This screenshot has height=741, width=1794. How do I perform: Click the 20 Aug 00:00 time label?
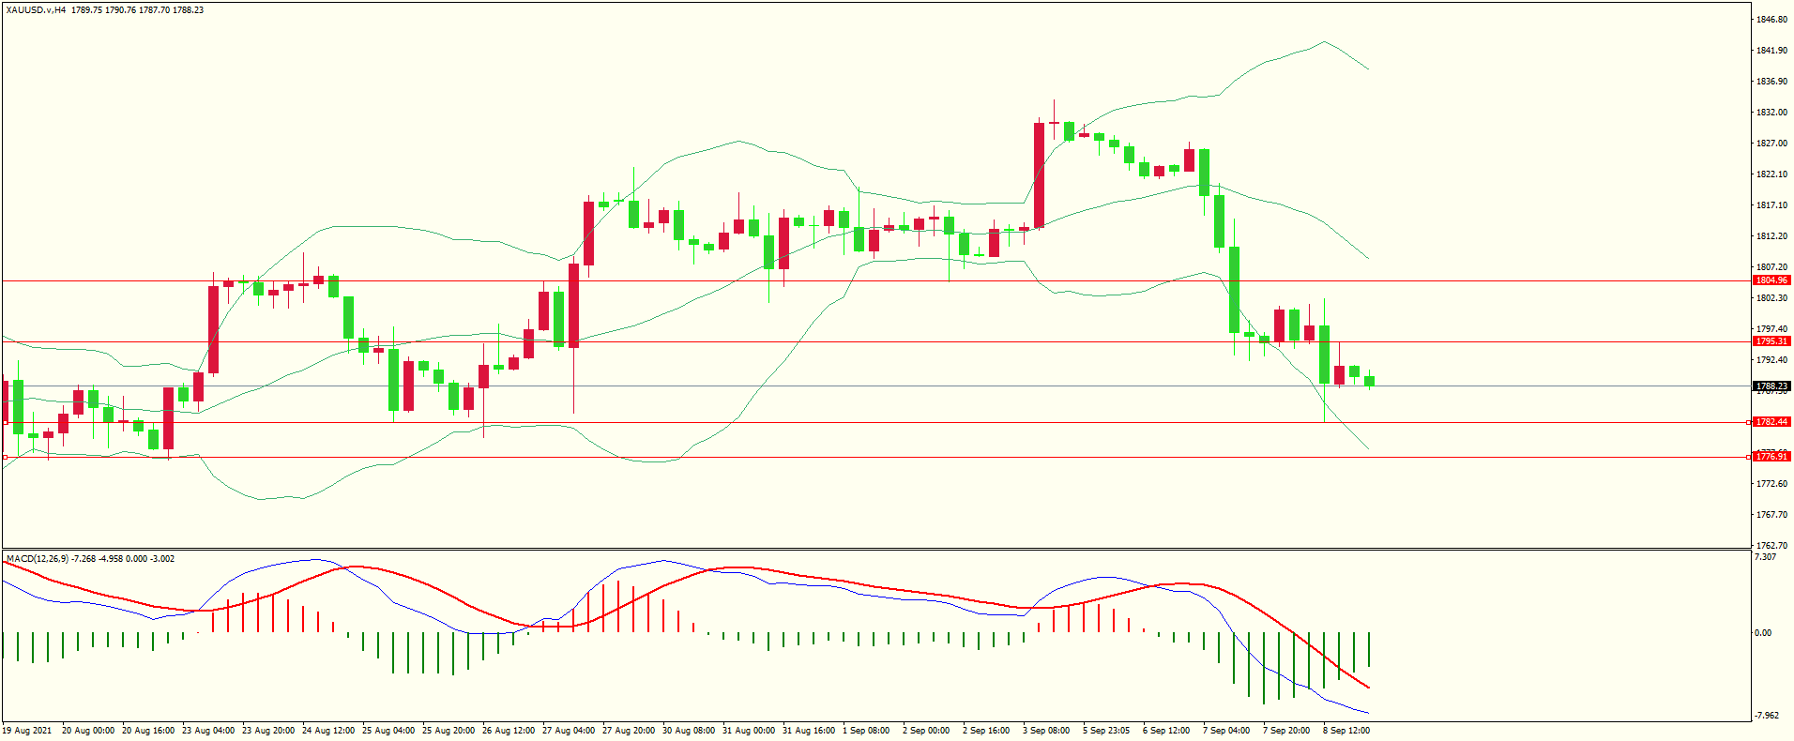[88, 731]
